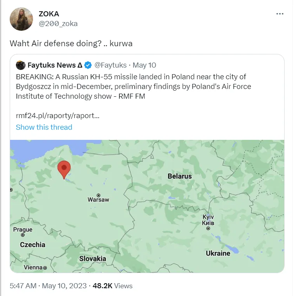Click the Prague city marker dot
Image resolution: width=297 pixels, height=296 pixels.
23,235
